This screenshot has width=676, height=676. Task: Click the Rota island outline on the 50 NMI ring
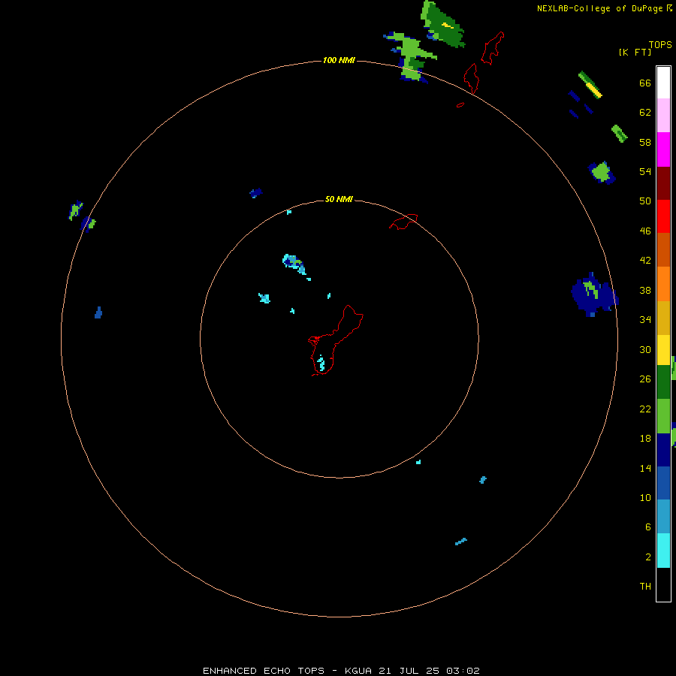(x=403, y=222)
